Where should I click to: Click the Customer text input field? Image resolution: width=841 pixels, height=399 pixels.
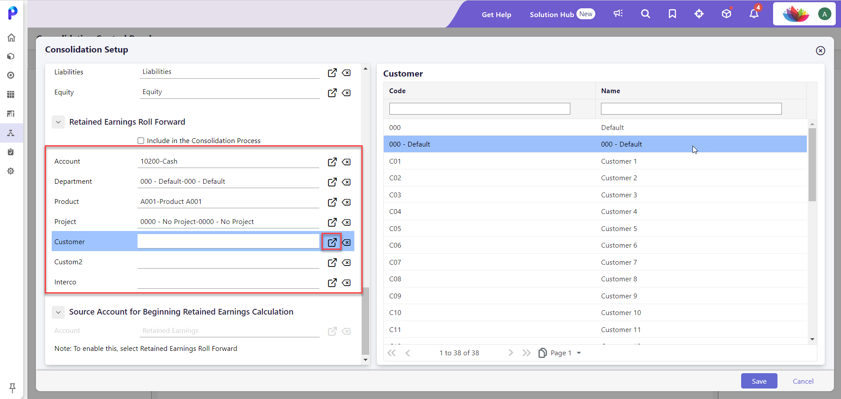[229, 241]
